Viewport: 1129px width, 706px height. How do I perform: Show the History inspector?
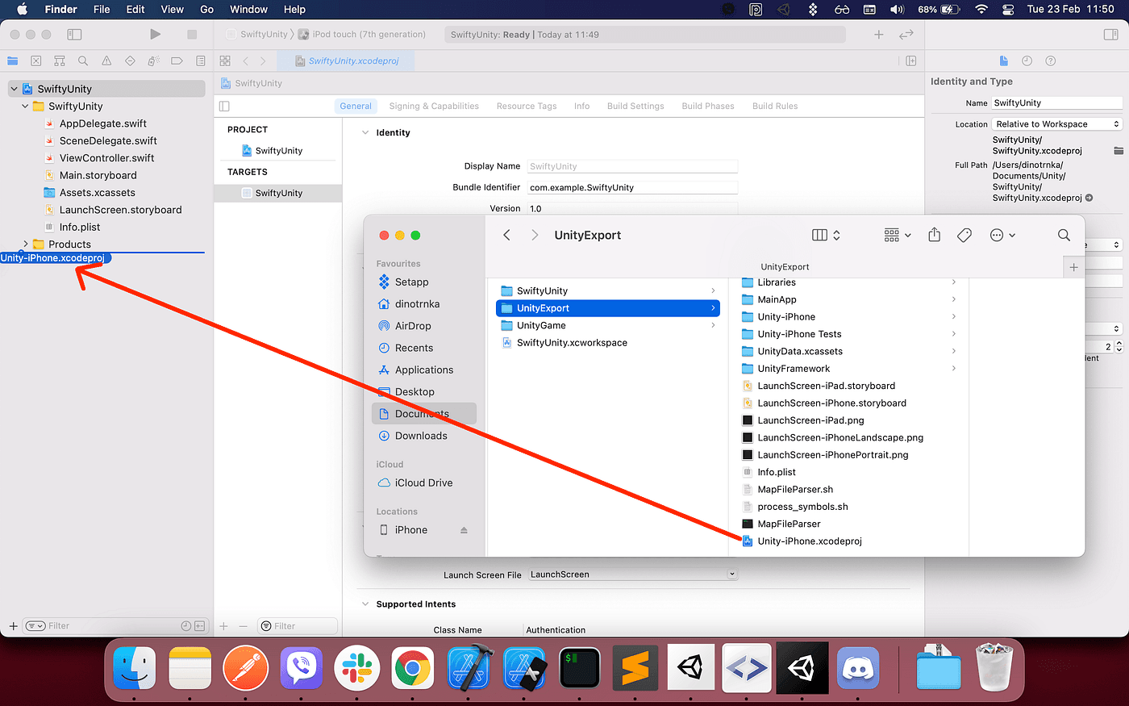tap(1027, 61)
